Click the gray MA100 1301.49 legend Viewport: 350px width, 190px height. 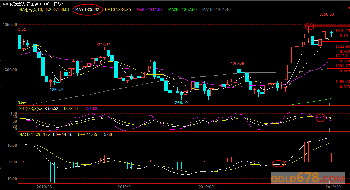click(217, 10)
